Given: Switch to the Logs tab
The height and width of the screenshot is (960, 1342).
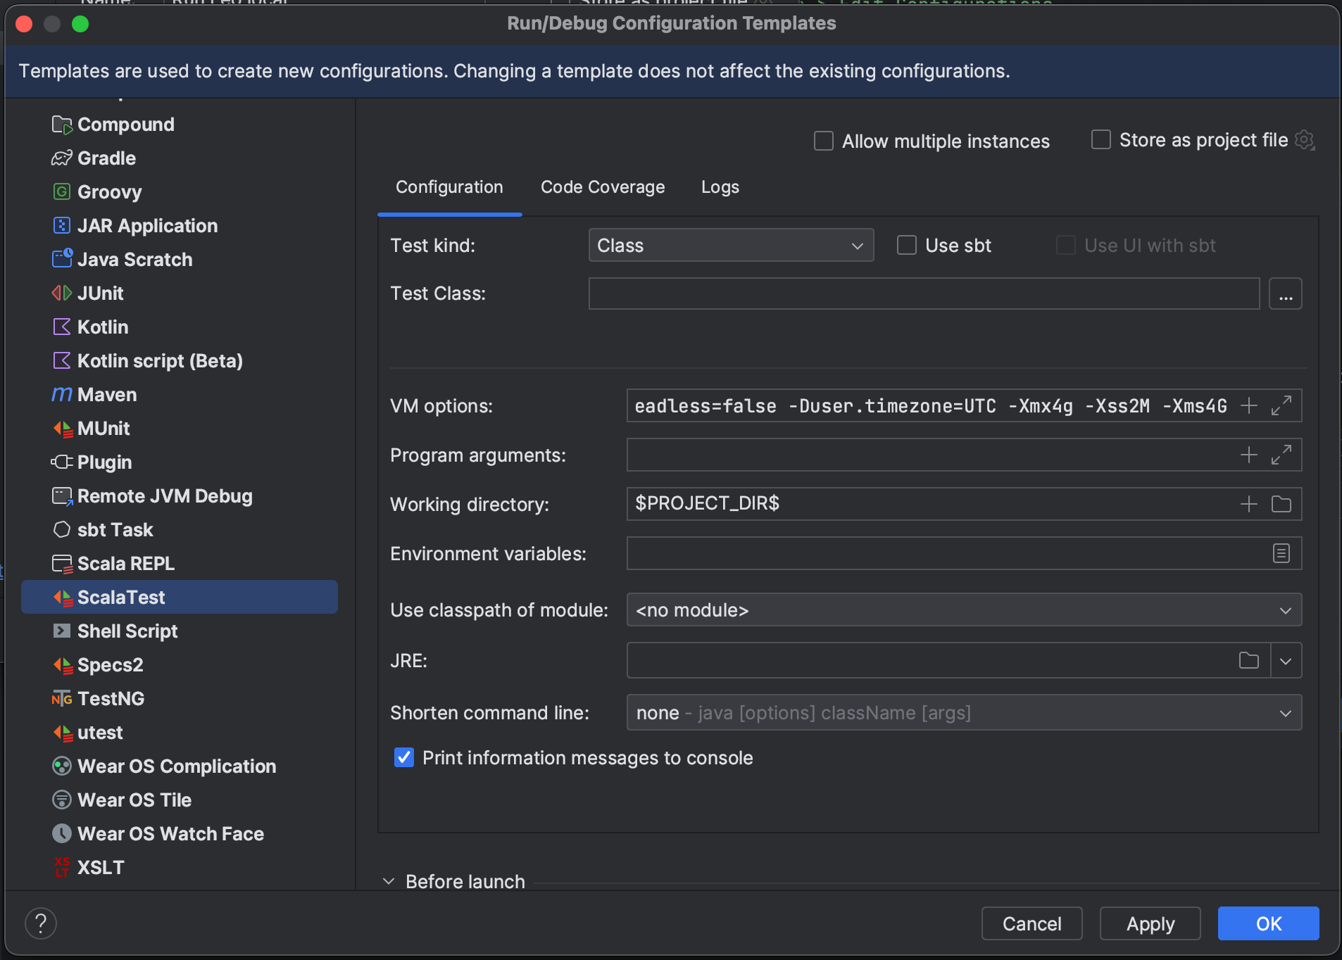Looking at the screenshot, I should pos(720,187).
